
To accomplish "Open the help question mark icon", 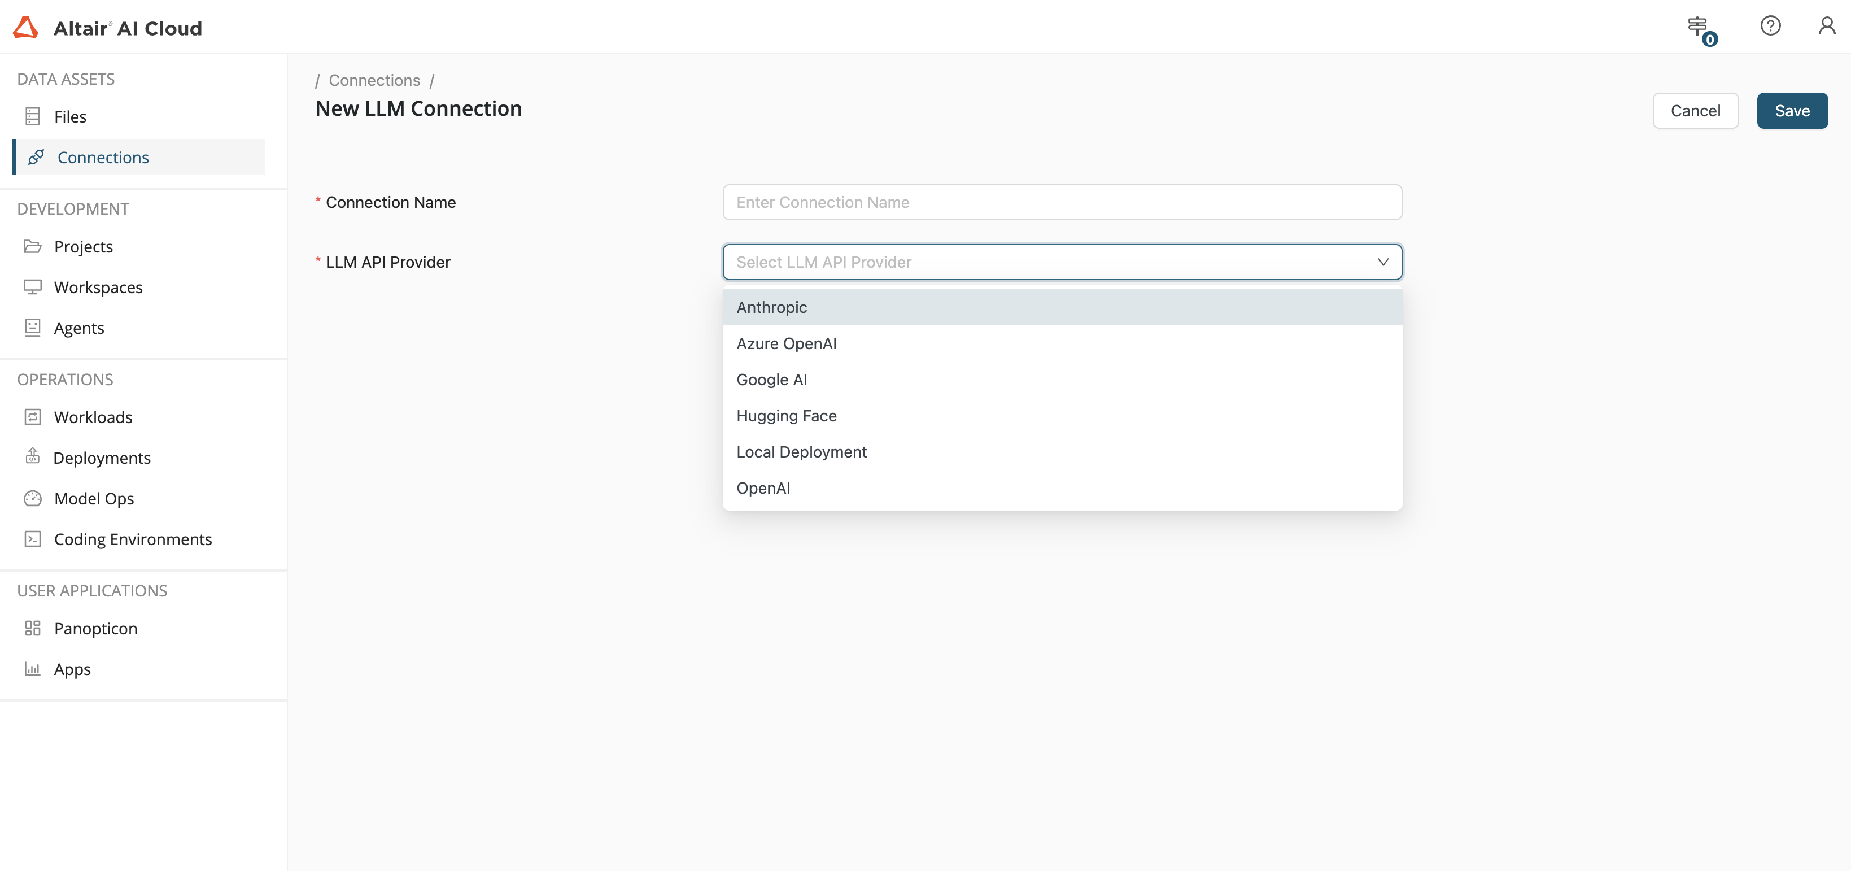I will tap(1770, 26).
